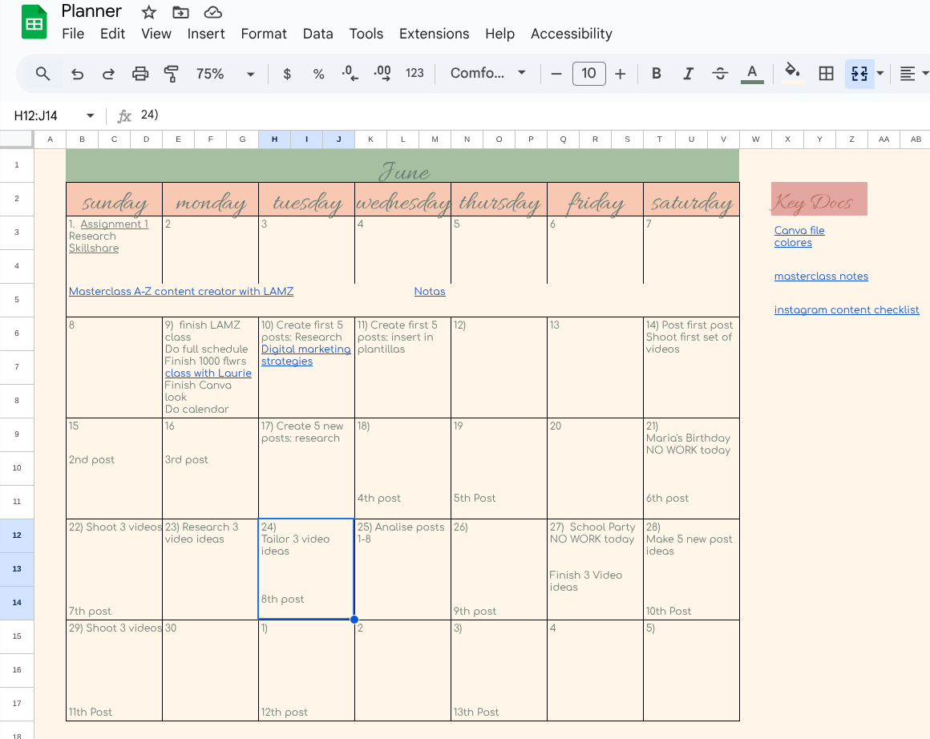
Task: Search the menus with magnifier icon
Action: coord(42,74)
